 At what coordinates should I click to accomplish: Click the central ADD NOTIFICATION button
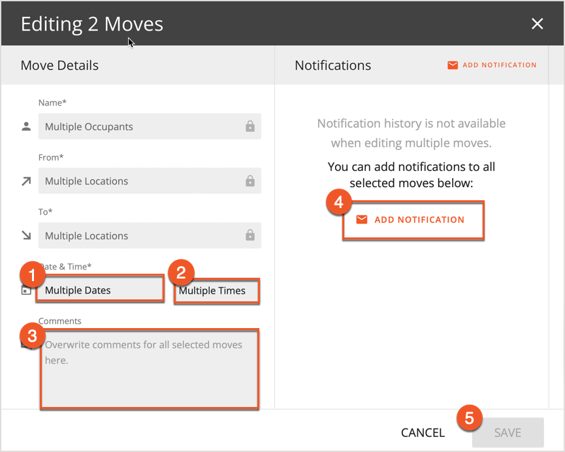coord(413,220)
